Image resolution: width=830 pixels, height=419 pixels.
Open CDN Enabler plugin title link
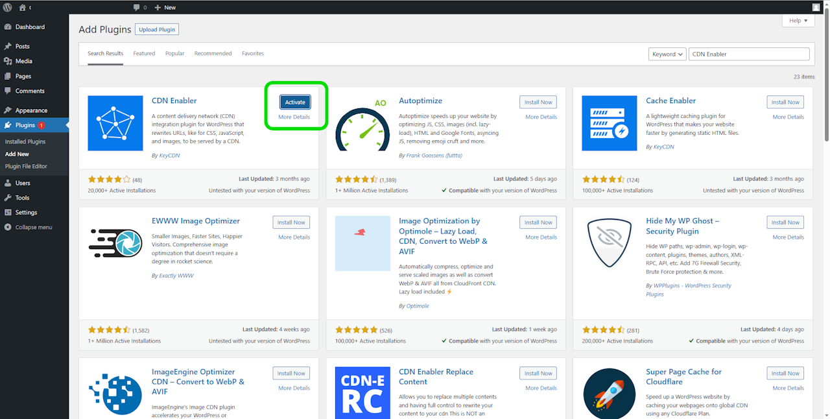pyautogui.click(x=174, y=101)
